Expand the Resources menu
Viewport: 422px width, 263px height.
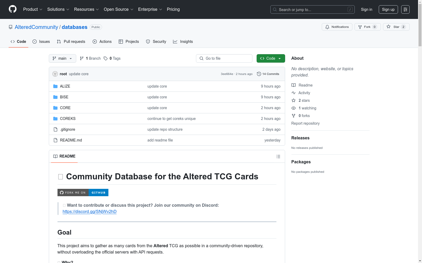click(x=87, y=9)
